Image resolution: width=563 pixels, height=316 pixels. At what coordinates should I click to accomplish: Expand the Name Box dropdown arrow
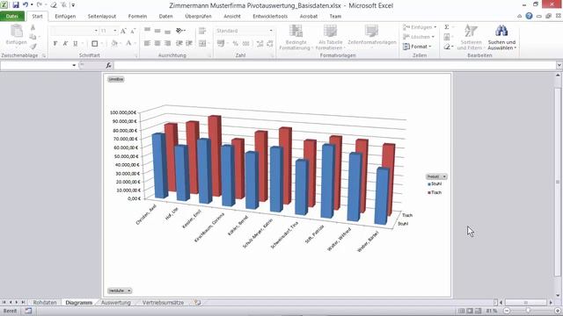[74, 65]
